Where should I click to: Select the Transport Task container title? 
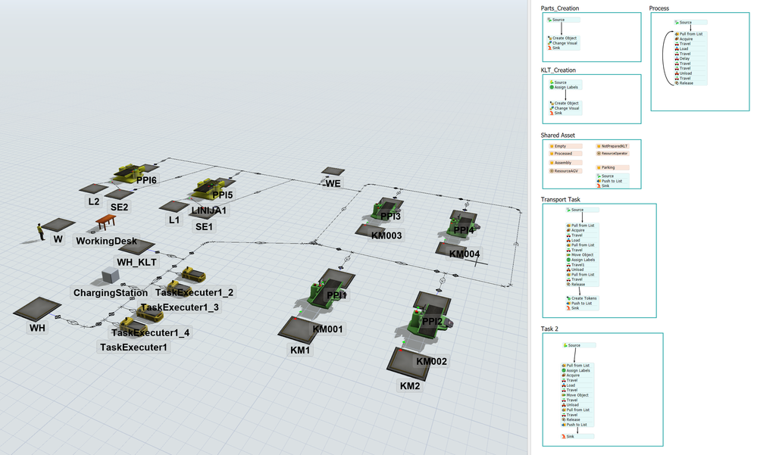(560, 199)
